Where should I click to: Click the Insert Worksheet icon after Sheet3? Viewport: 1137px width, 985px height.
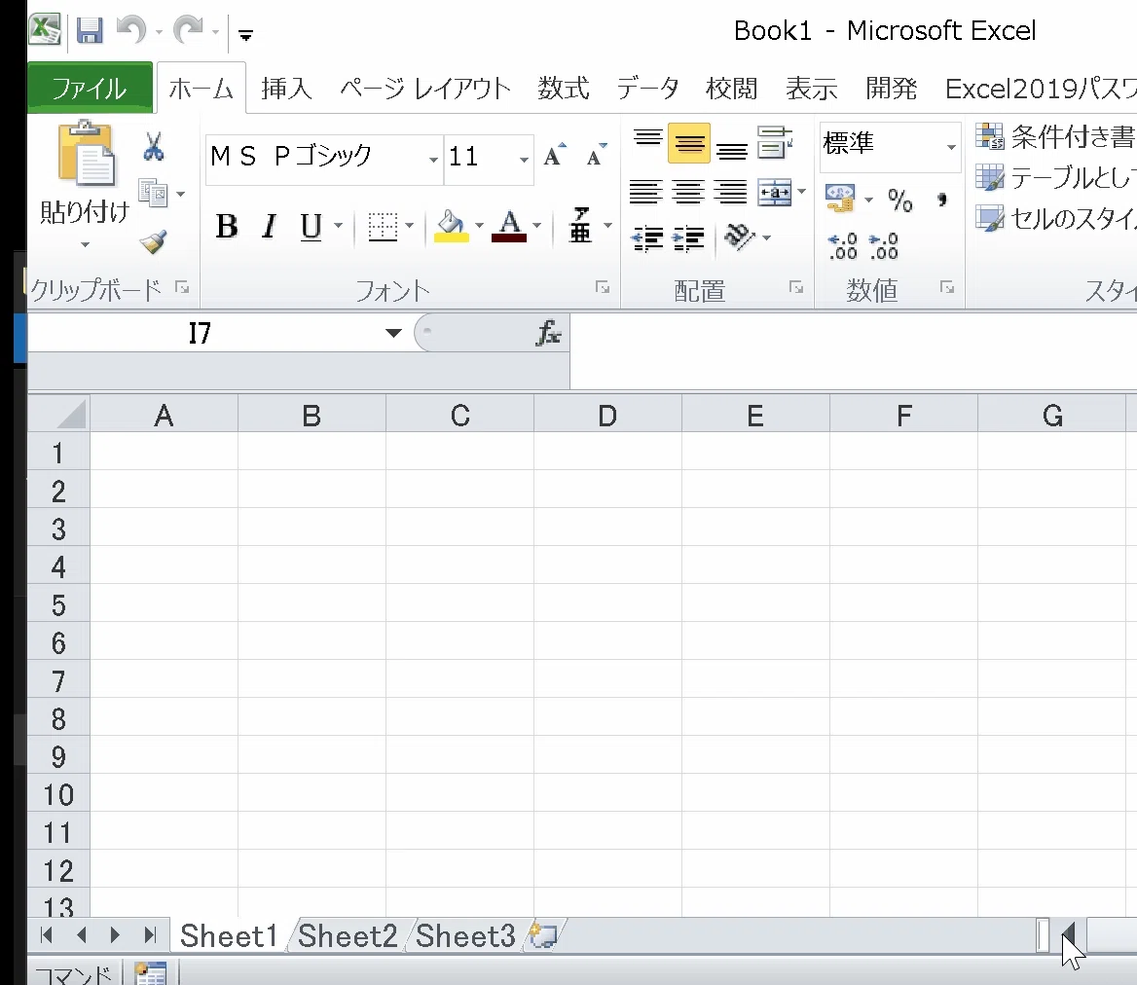coord(543,935)
